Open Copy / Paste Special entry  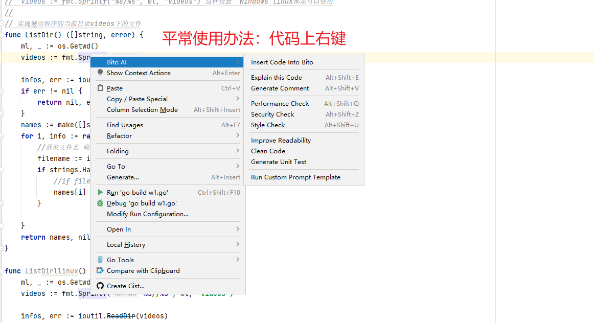(167, 99)
